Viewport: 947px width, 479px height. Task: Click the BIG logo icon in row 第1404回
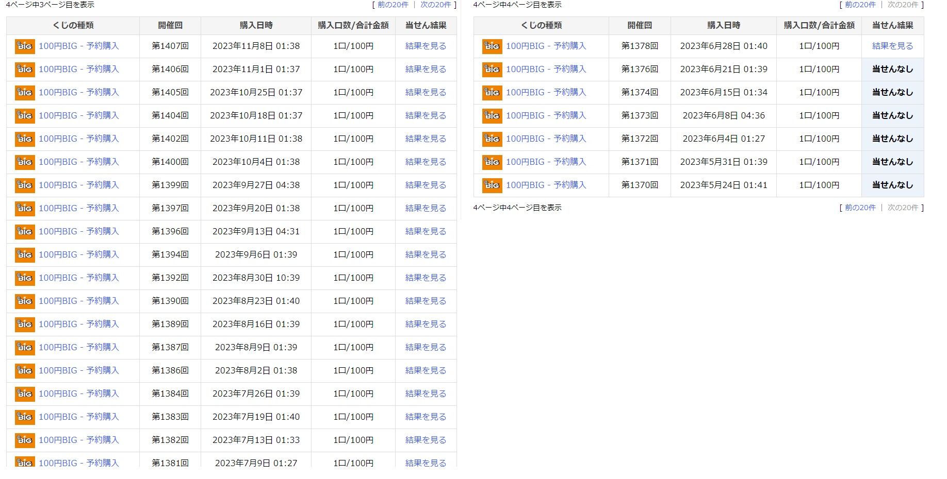[25, 116]
